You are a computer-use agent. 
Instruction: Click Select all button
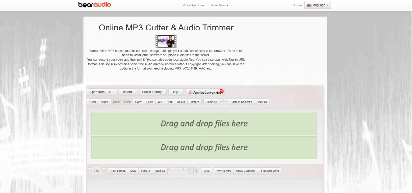[211, 102]
